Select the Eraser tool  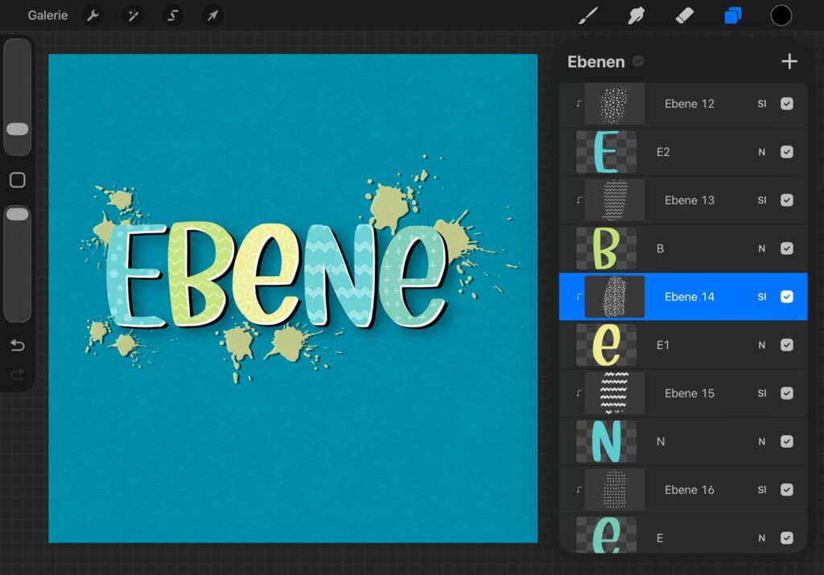[684, 15]
